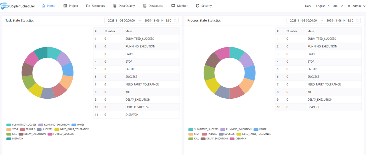Open calendar icon in Process State Statistics
The width and height of the screenshot is (366, 155).
(357, 21)
